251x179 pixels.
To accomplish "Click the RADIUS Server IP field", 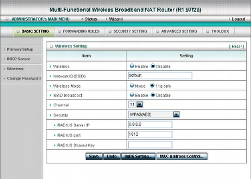I will coord(150,124).
